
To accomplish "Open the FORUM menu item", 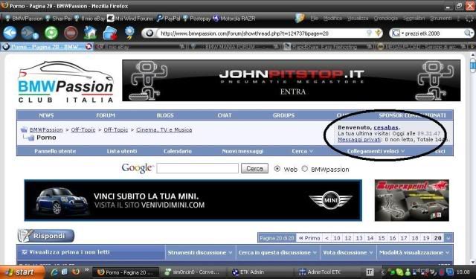I will [x=106, y=115].
